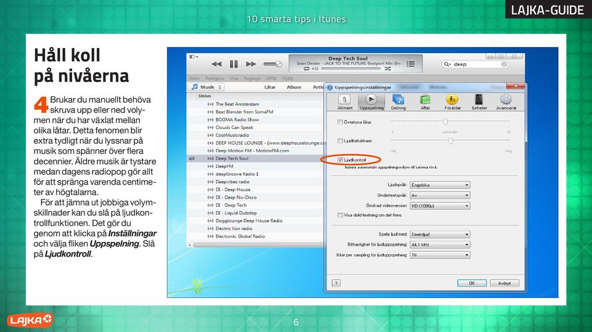Click the stream icon beside The Beat Amsterdam
Viewport: 592px width, 332px height.
(210, 104)
